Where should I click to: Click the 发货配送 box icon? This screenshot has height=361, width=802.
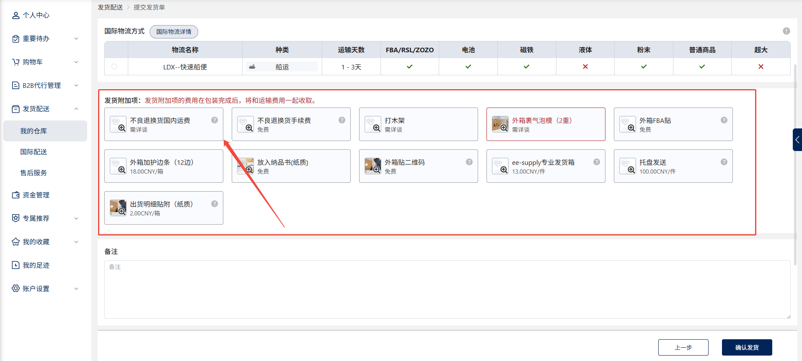pos(16,109)
